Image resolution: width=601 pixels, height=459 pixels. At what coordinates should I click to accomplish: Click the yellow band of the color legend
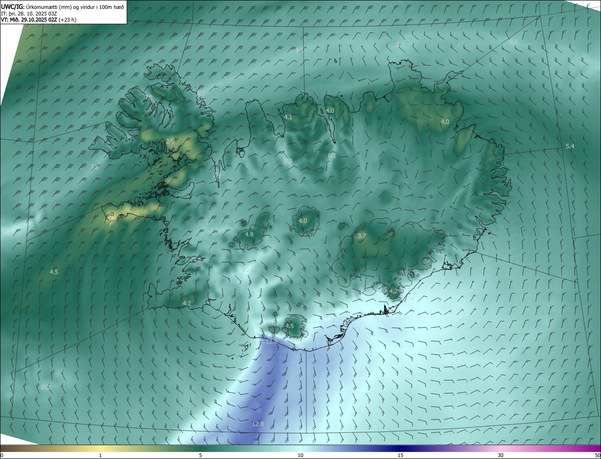[x=101, y=448]
